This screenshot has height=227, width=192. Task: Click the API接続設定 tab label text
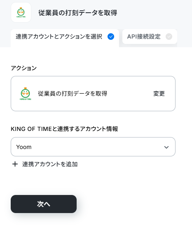tap(144, 37)
